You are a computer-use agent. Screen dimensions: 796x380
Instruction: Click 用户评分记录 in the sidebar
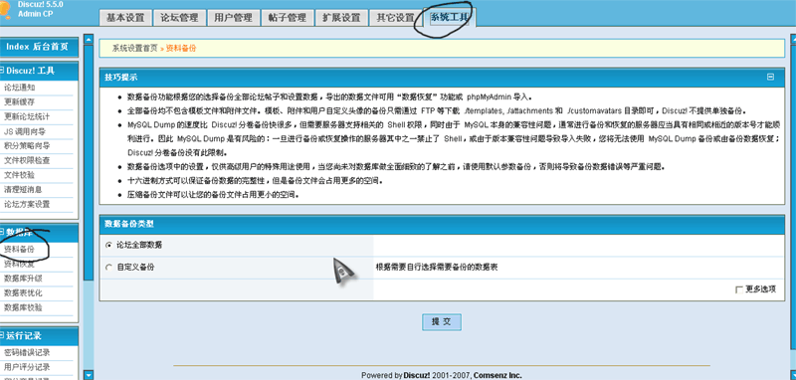coord(27,367)
